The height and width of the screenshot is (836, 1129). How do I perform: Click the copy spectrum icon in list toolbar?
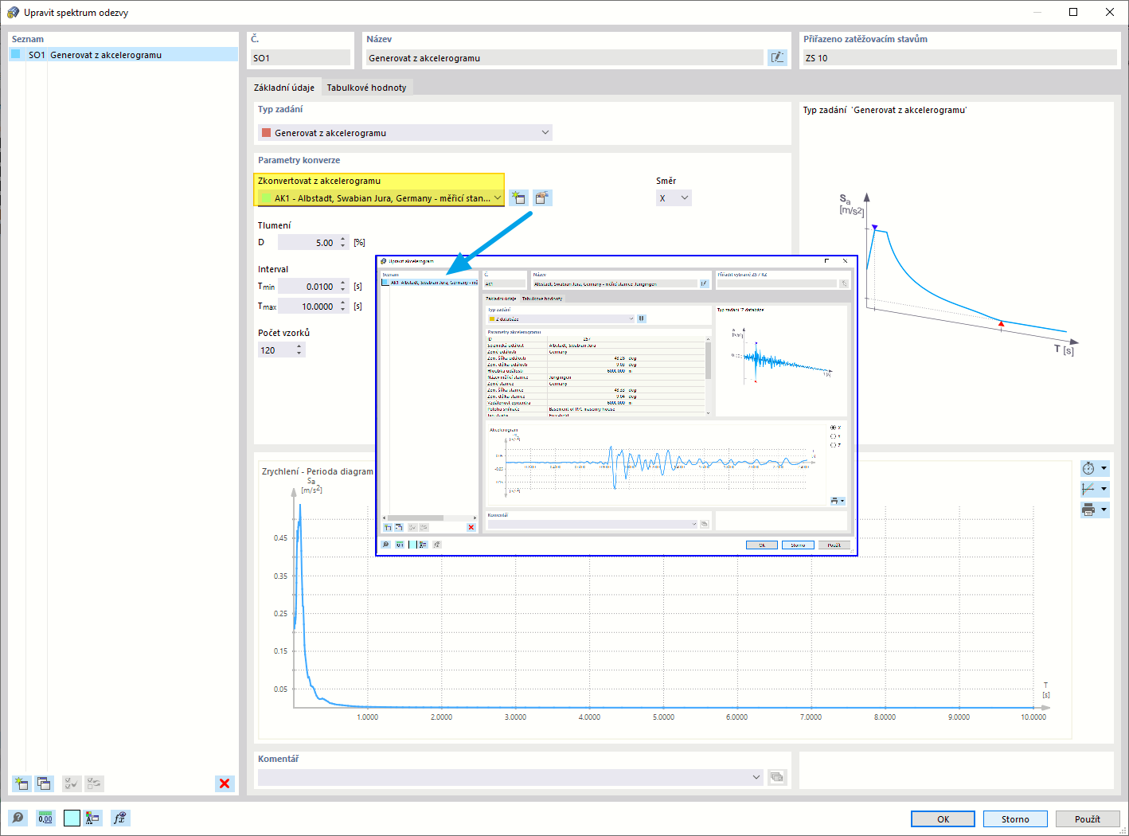pos(44,783)
